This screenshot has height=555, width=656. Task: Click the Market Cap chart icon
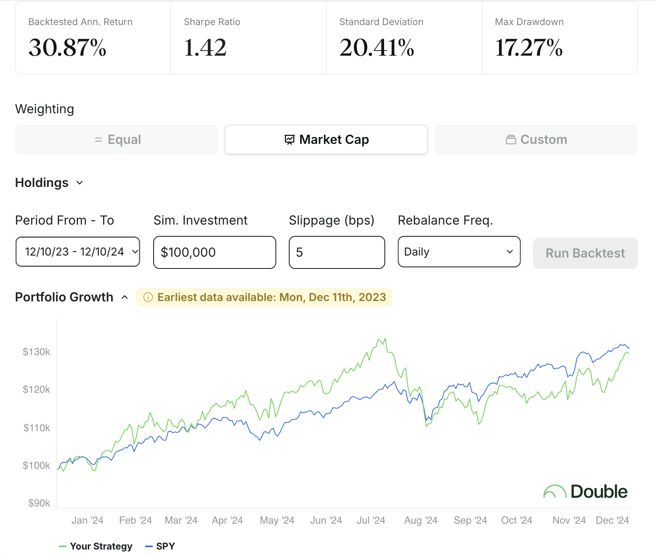click(289, 140)
